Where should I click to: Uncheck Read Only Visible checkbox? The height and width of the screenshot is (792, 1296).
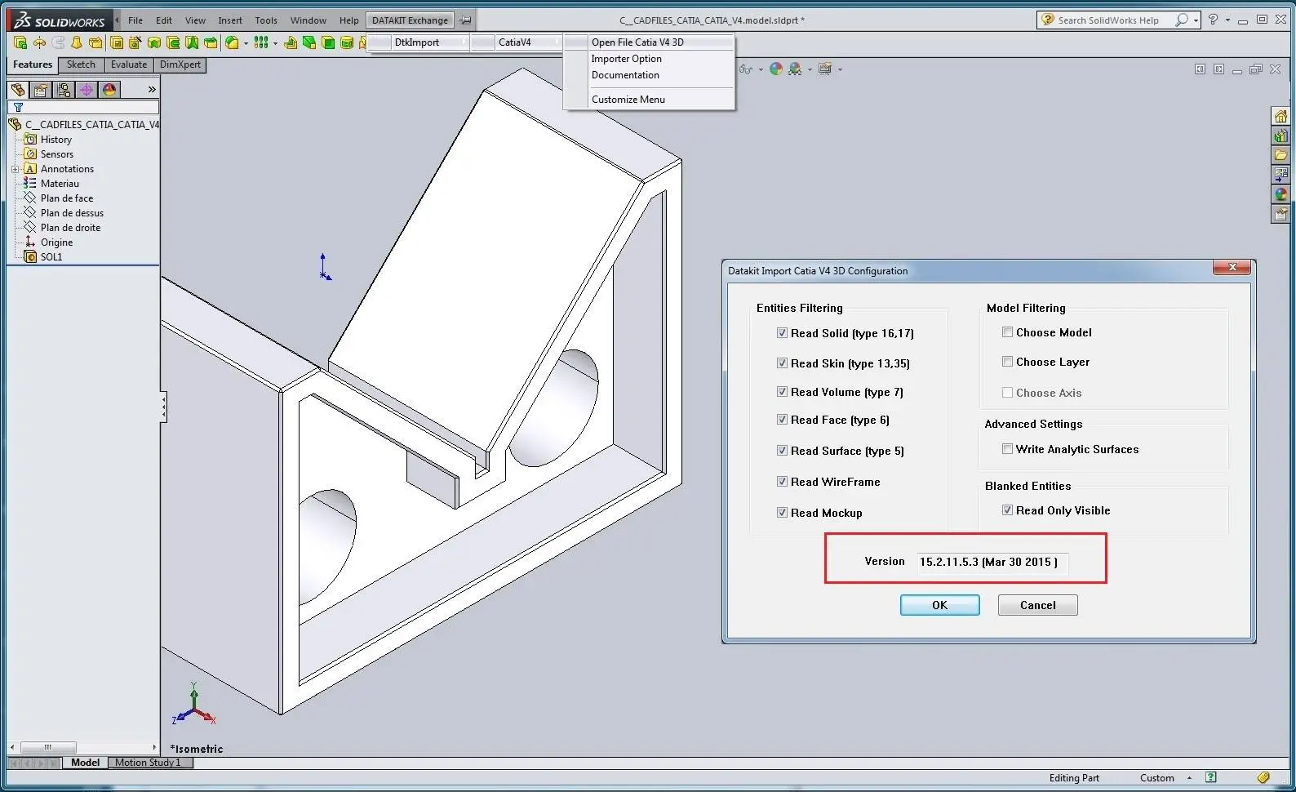[1007, 510]
